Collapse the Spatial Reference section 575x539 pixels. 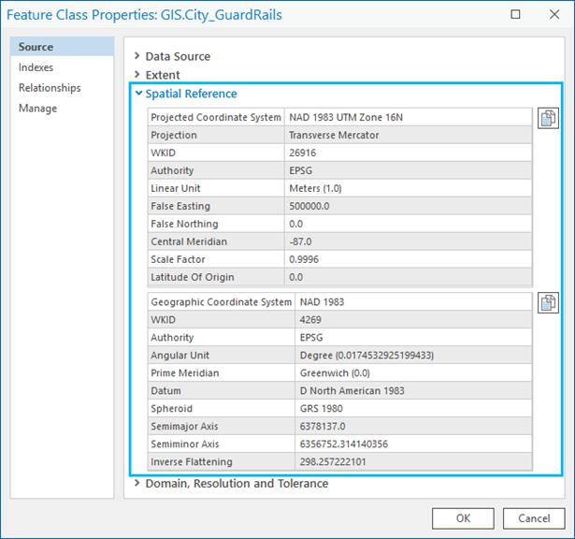[190, 94]
